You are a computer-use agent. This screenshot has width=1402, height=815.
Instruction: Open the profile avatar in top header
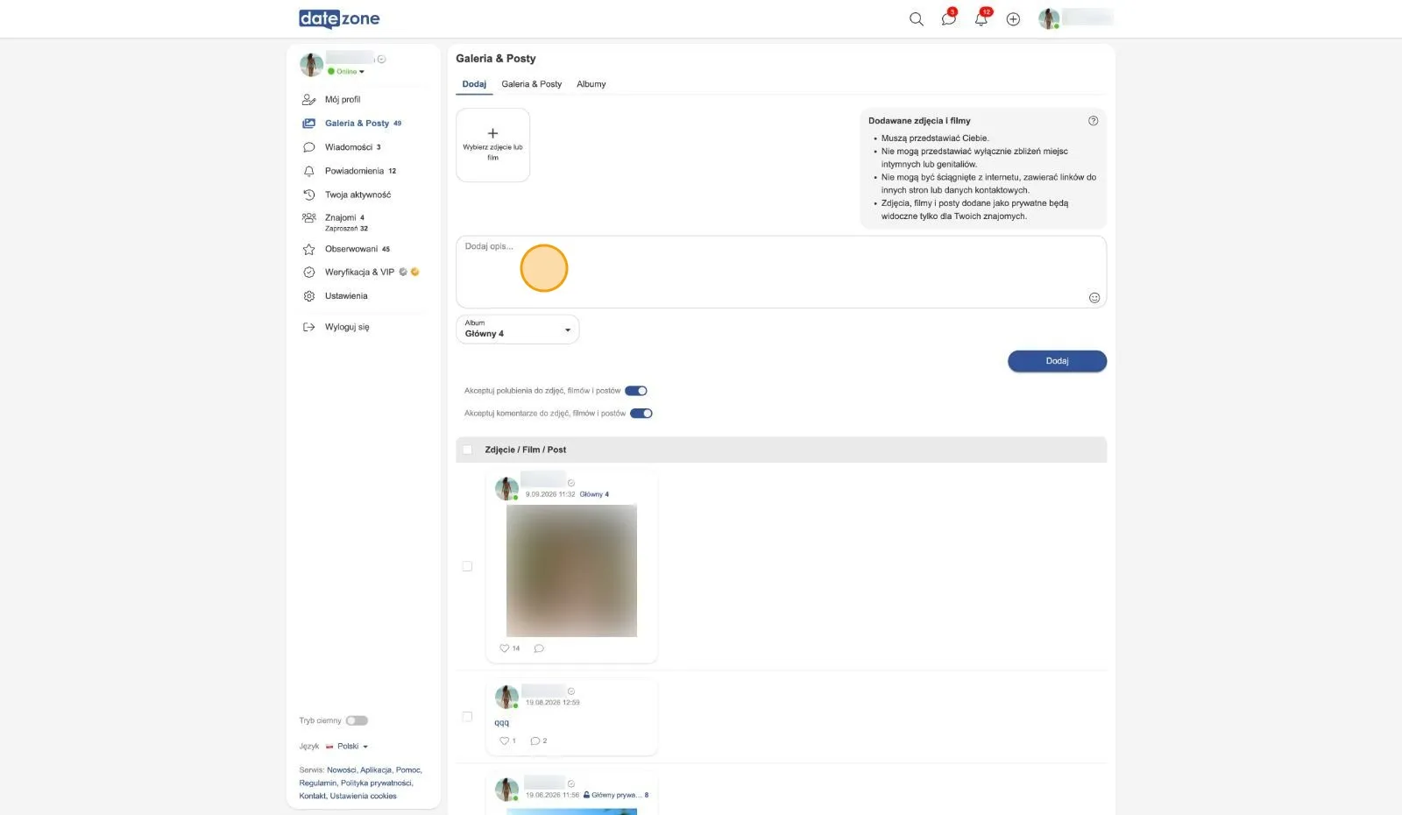pos(1049,18)
